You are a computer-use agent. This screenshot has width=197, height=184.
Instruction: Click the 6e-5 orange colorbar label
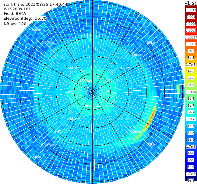[191, 51]
